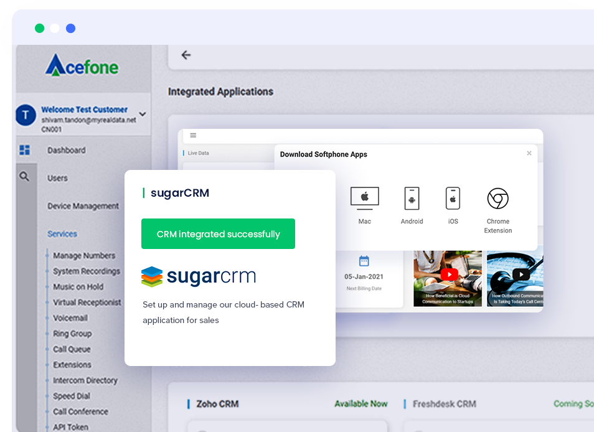
Task: Click the Freshdesk CRM heading
Action: 445,404
